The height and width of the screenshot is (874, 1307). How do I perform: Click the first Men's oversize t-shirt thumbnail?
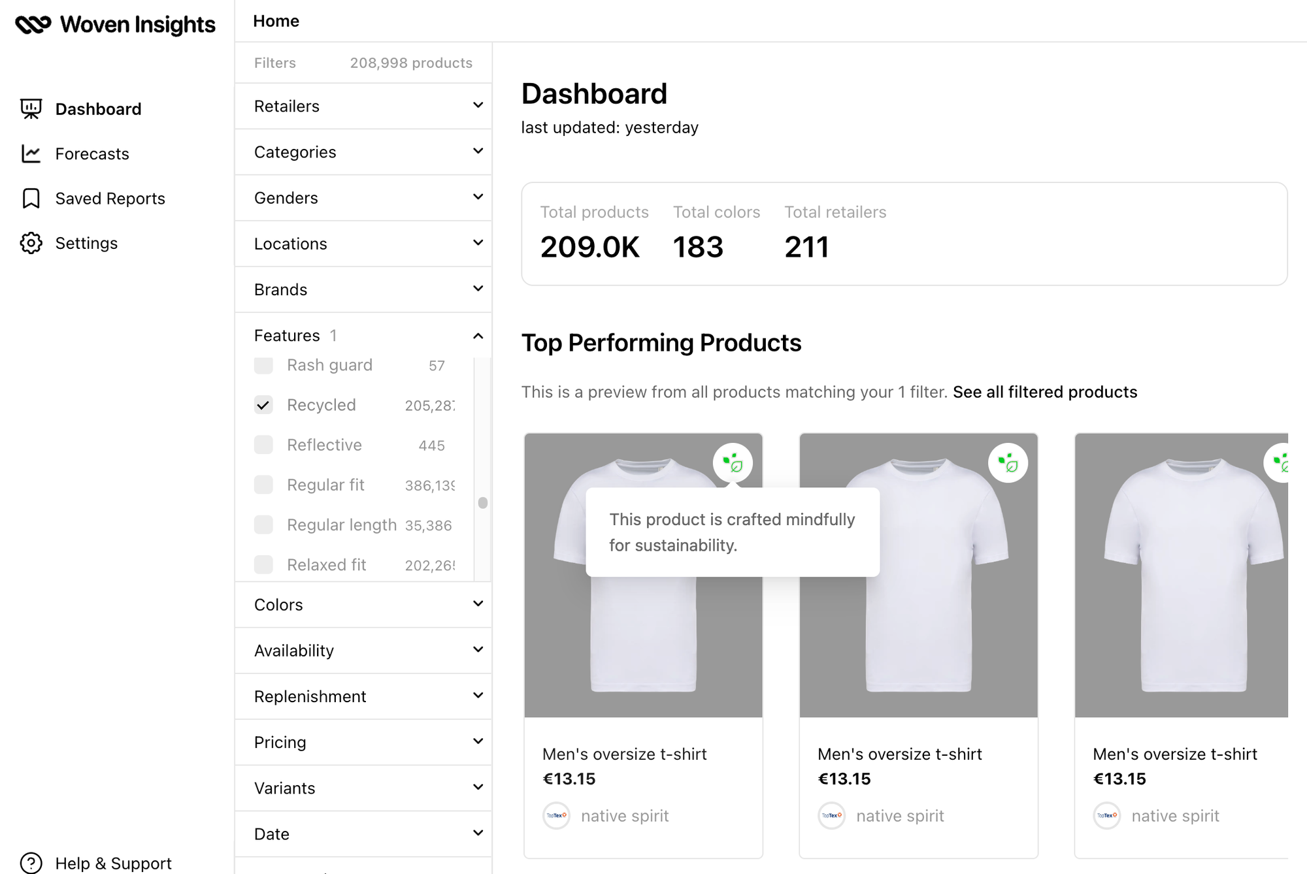pos(643,575)
